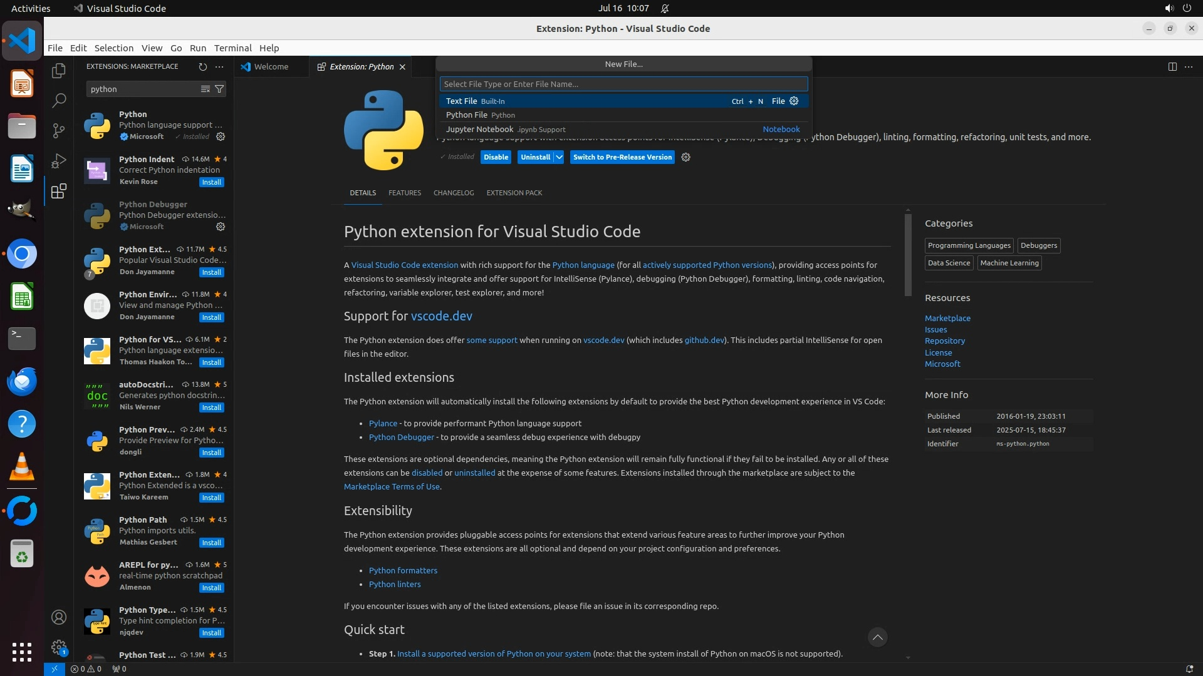The height and width of the screenshot is (676, 1203).
Task: Expand the Uninstall dropdown arrow
Action: pyautogui.click(x=559, y=157)
